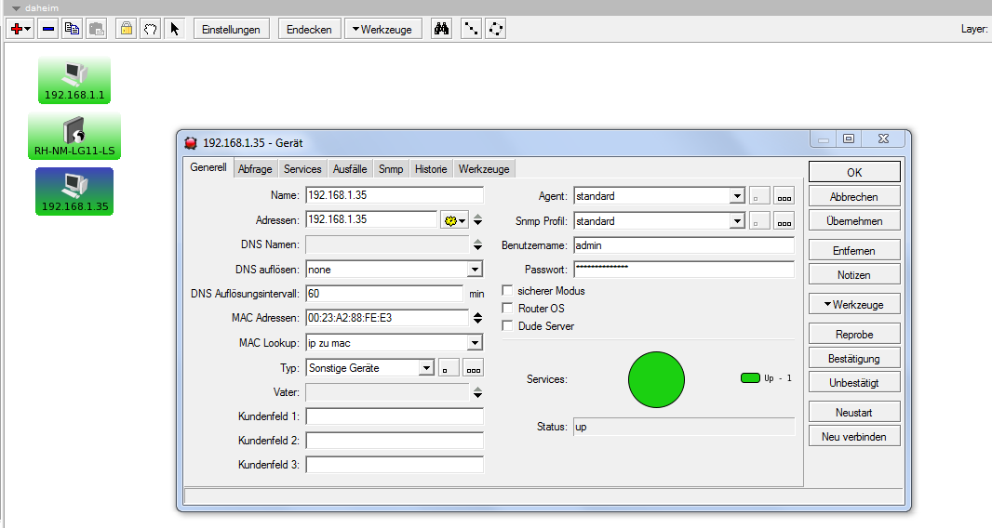Tick the Dude Server checkbox
Image resolution: width=992 pixels, height=528 pixels.
508,326
